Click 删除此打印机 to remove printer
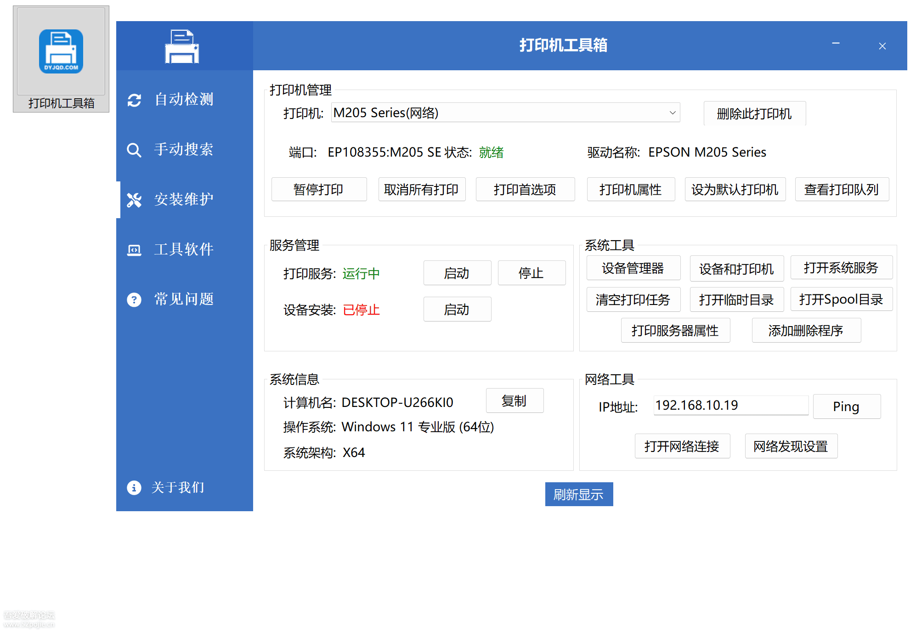Viewport: 916px width, 632px height. click(754, 113)
